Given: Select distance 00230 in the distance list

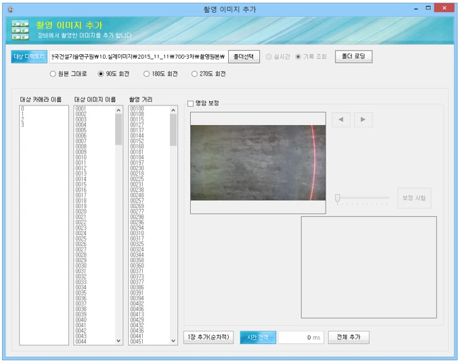Looking at the screenshot, I should pos(150,168).
